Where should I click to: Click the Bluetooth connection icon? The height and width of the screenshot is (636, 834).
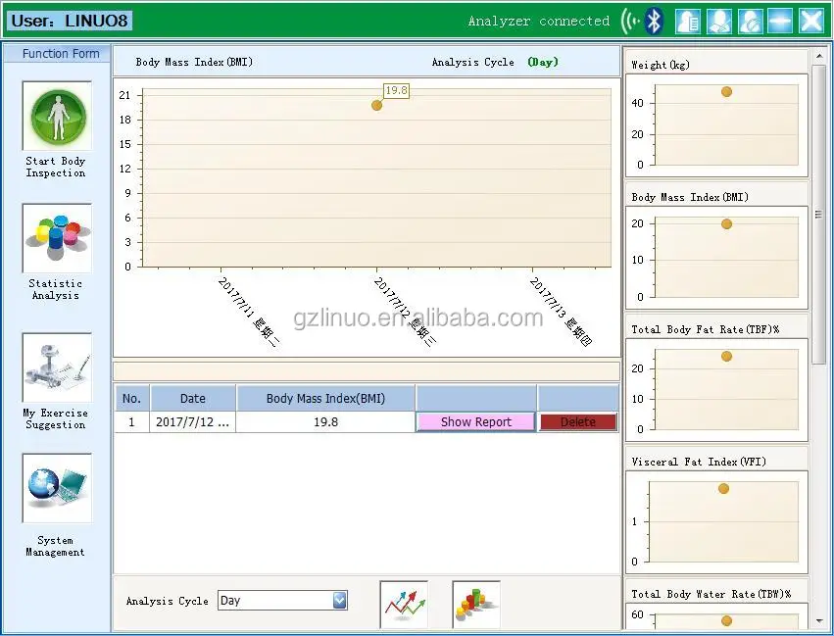coord(655,21)
